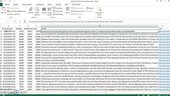Open COM Add-Ins manager
This screenshot has height=96, width=170.
(37, 11)
